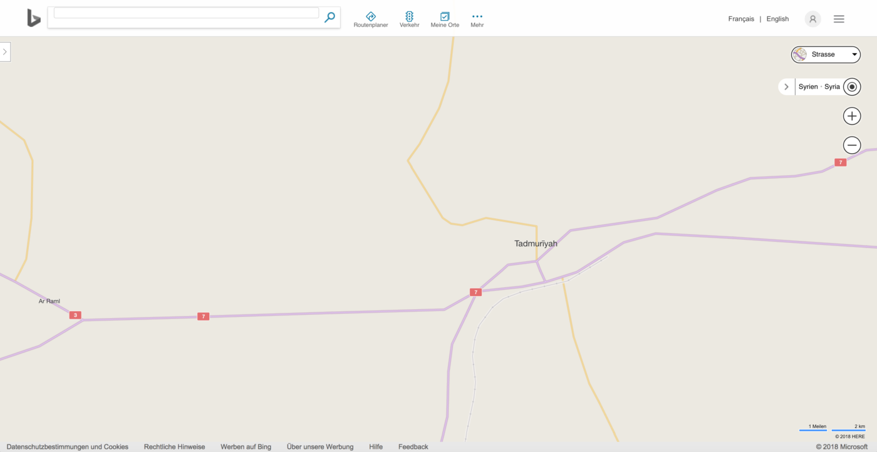Screen dimensions: 877x452
Task: Open the Routenplaner for directions
Action: tap(370, 18)
